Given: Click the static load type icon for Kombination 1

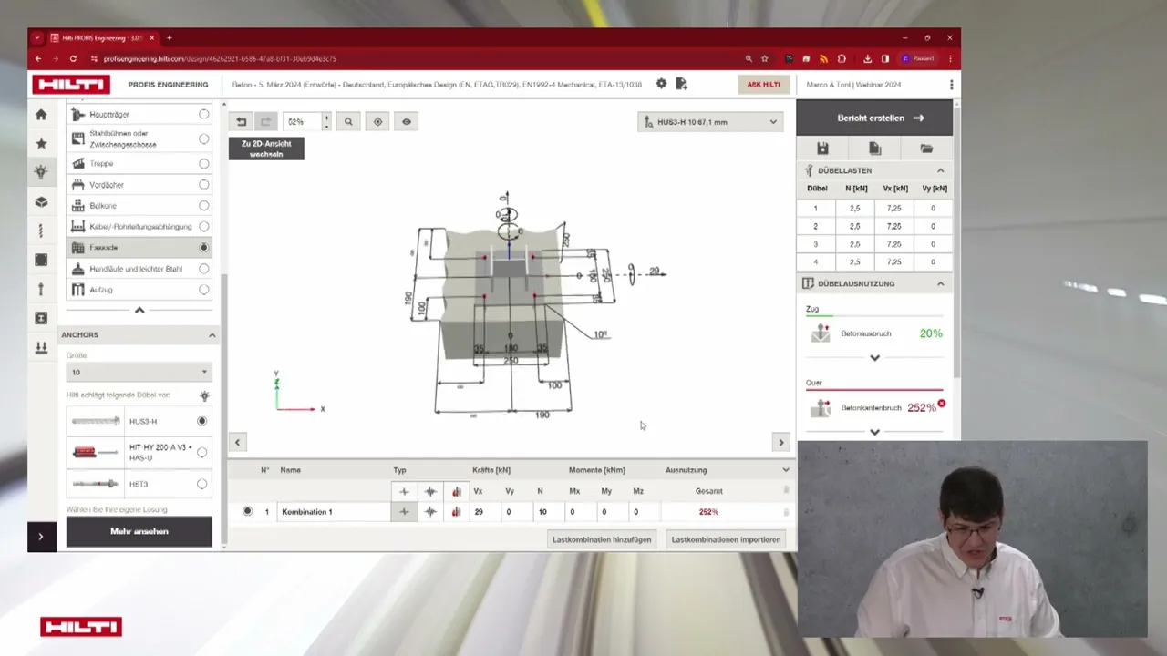Looking at the screenshot, I should [404, 511].
